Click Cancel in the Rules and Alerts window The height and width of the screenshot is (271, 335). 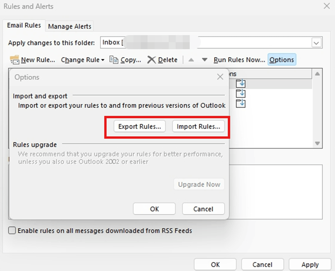262,265
